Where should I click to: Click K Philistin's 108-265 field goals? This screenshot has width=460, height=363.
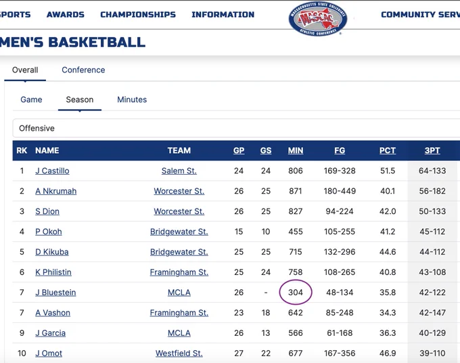coord(340,272)
